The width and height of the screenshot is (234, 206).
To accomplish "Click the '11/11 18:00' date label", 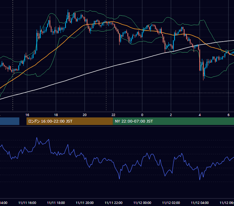I will (56, 203).
